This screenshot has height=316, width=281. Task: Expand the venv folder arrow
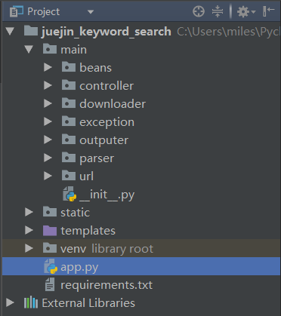[x=29, y=248]
